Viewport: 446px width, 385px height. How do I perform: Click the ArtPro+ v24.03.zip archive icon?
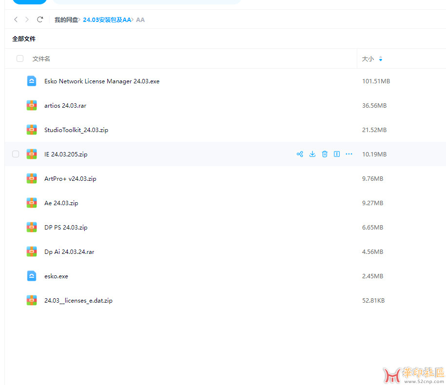click(x=32, y=178)
